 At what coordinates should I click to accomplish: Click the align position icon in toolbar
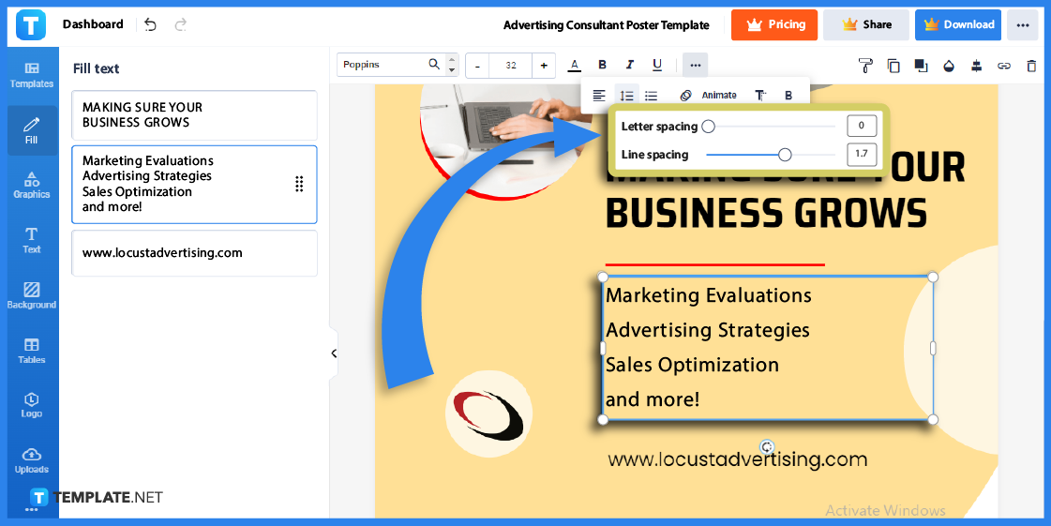[x=976, y=66]
